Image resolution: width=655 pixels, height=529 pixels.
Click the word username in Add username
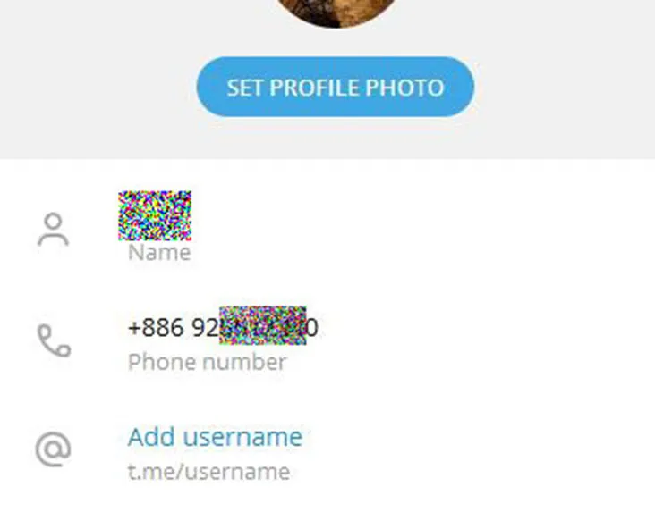pos(242,437)
